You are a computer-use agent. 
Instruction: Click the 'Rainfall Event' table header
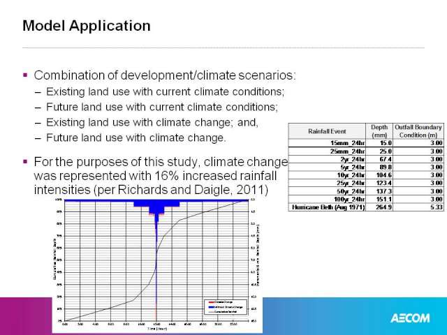tap(327, 131)
